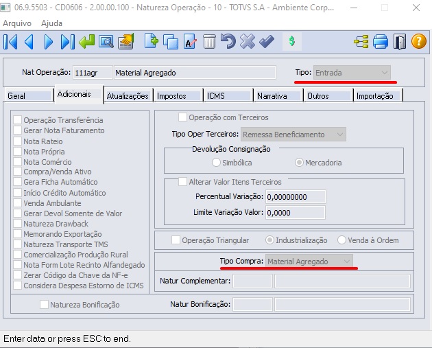Click the Natur Complementar code field
This screenshot has width=432, height=348.
[252, 281]
